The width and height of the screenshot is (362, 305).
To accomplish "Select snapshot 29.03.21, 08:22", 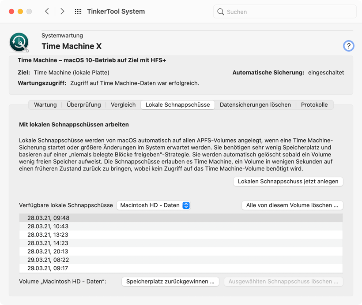I will [x=181, y=260].
